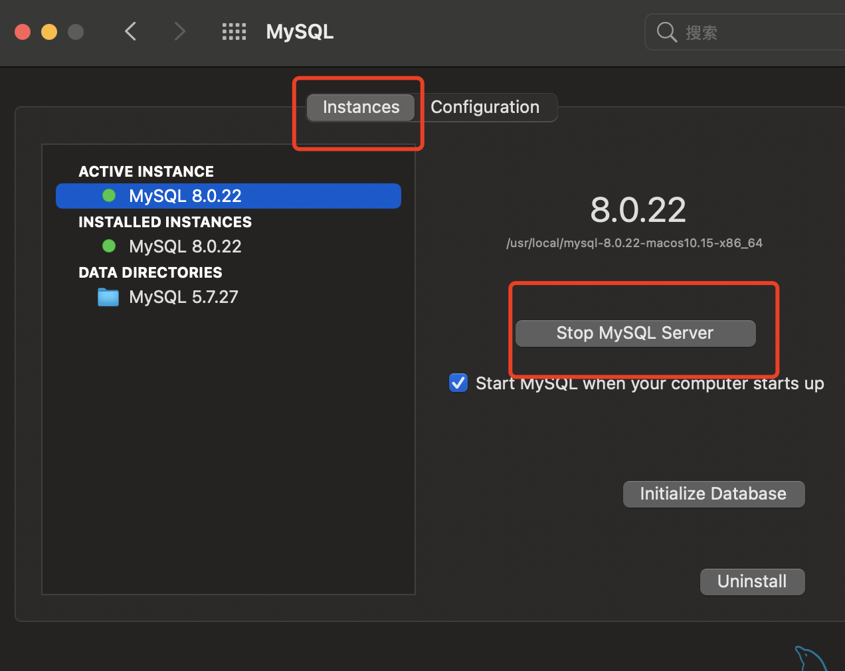Click the magnifying glass in the search field

pos(666,31)
